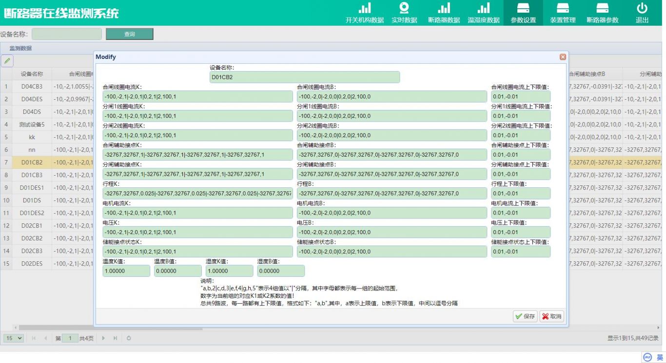Click the page number input field
The width and height of the screenshot is (666, 363).
(x=70, y=338)
